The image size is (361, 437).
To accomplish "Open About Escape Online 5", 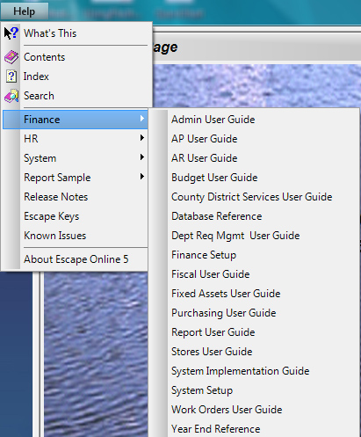I will (x=76, y=259).
